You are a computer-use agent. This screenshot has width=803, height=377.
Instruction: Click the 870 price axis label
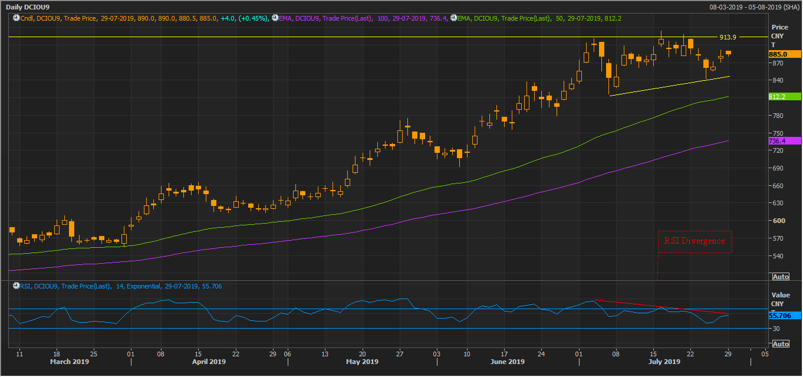tap(777, 63)
